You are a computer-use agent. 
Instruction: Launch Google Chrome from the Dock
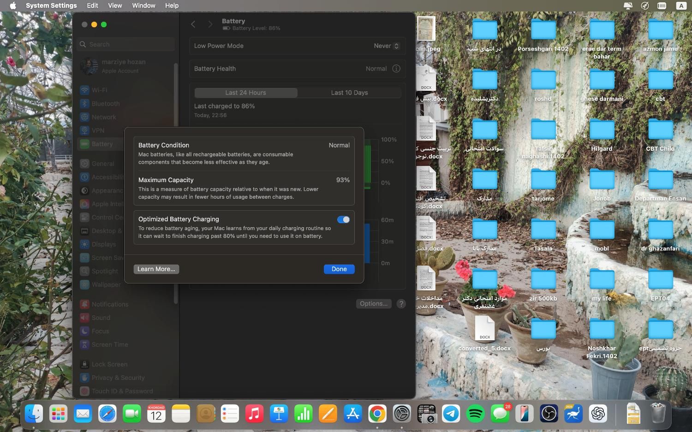pyautogui.click(x=377, y=414)
